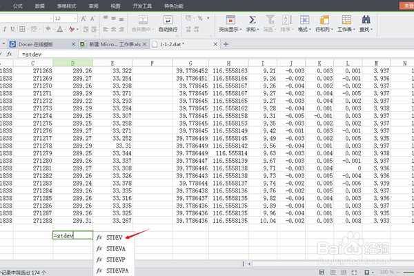This screenshot has width=414, height=276.
Task: Open the font name dropdown arrow
Action: click(51, 18)
